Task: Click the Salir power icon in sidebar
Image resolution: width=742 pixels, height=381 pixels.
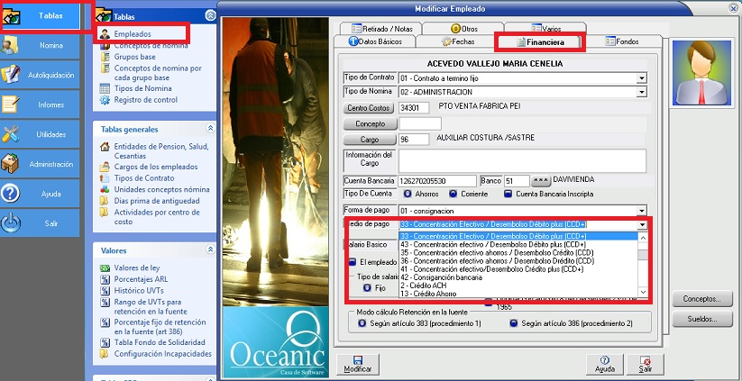Action: tap(12, 223)
